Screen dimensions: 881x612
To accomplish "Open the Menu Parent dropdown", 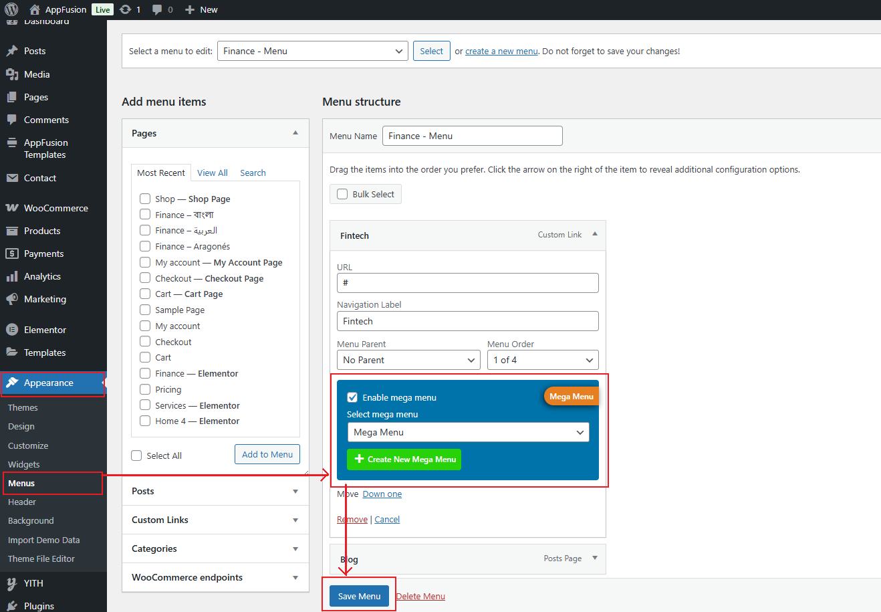I will coord(408,360).
